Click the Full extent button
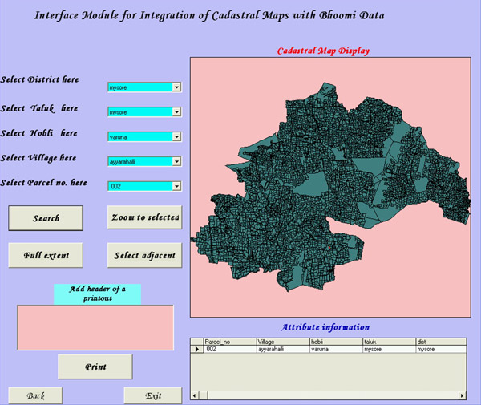This screenshot has height=405, width=481. click(46, 255)
